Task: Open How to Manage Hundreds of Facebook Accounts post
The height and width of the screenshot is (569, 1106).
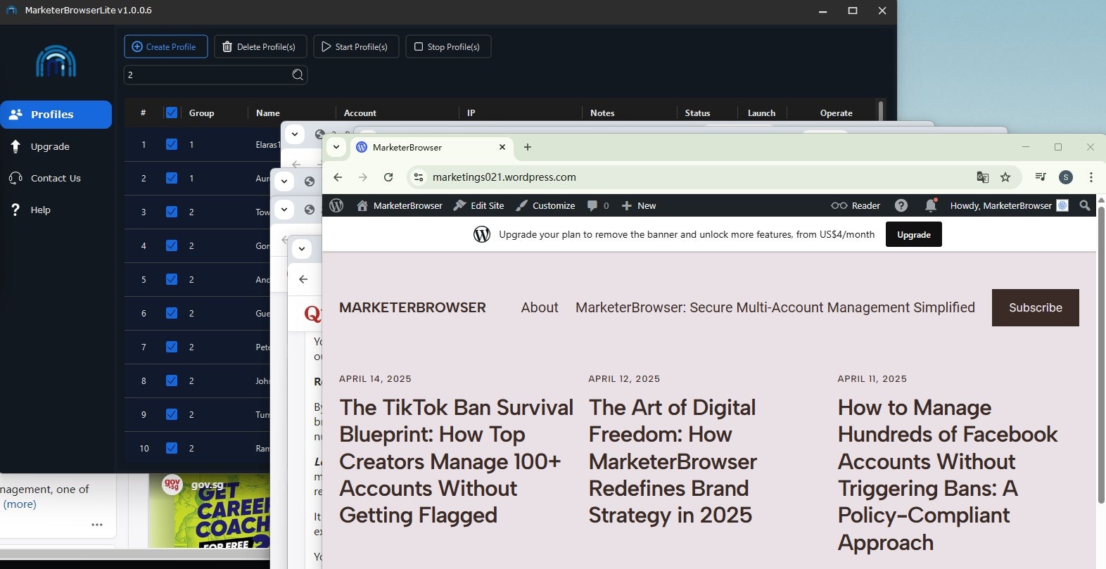Action: click(947, 475)
